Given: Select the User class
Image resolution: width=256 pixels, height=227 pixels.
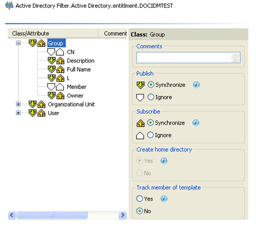Looking at the screenshot, I should (53, 113).
